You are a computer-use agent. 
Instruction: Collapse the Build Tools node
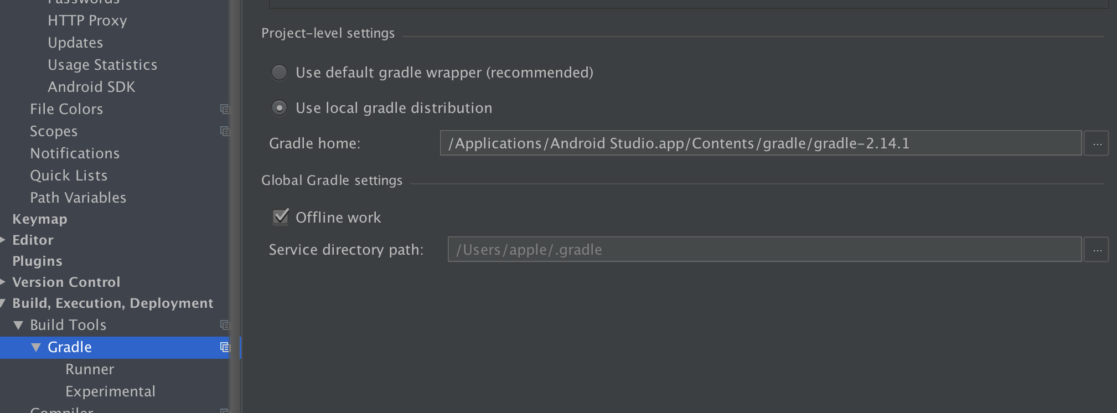pos(18,325)
